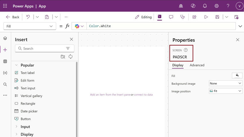
Task: Toggle the Properties pane toolbar icon
Action: pos(160,17)
